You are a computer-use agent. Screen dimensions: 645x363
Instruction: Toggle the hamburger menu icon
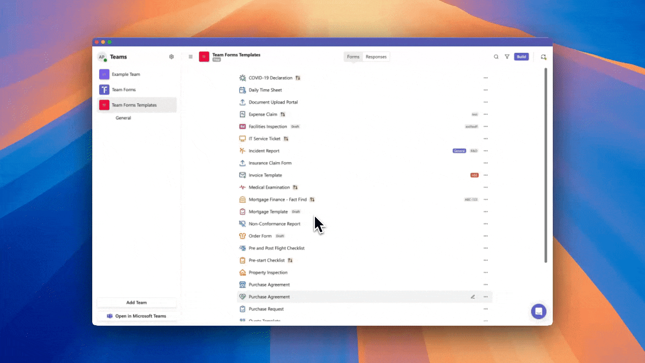(190, 57)
